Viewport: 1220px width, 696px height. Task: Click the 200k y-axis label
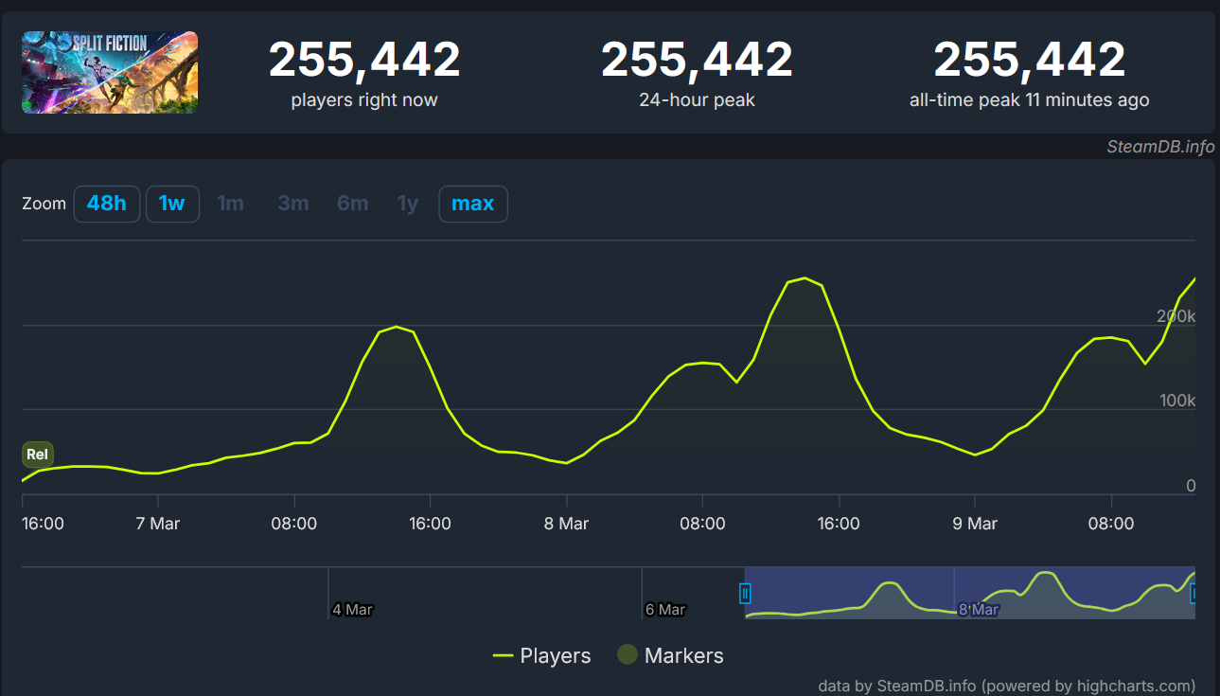coord(1176,316)
